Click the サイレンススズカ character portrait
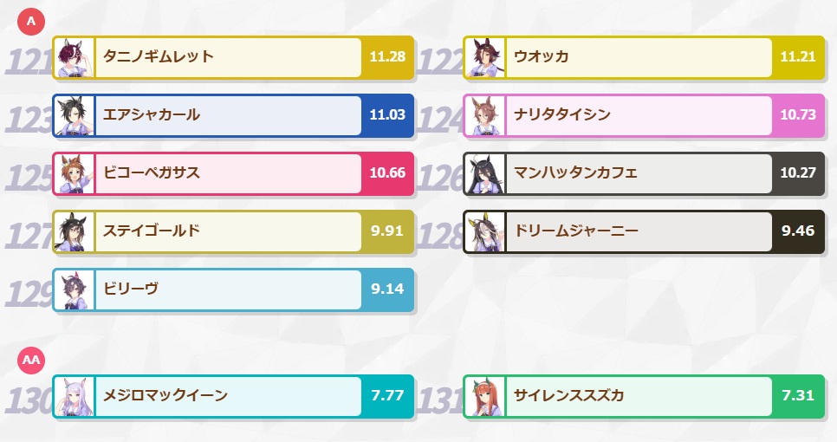This screenshot has width=837, height=442. click(x=484, y=397)
